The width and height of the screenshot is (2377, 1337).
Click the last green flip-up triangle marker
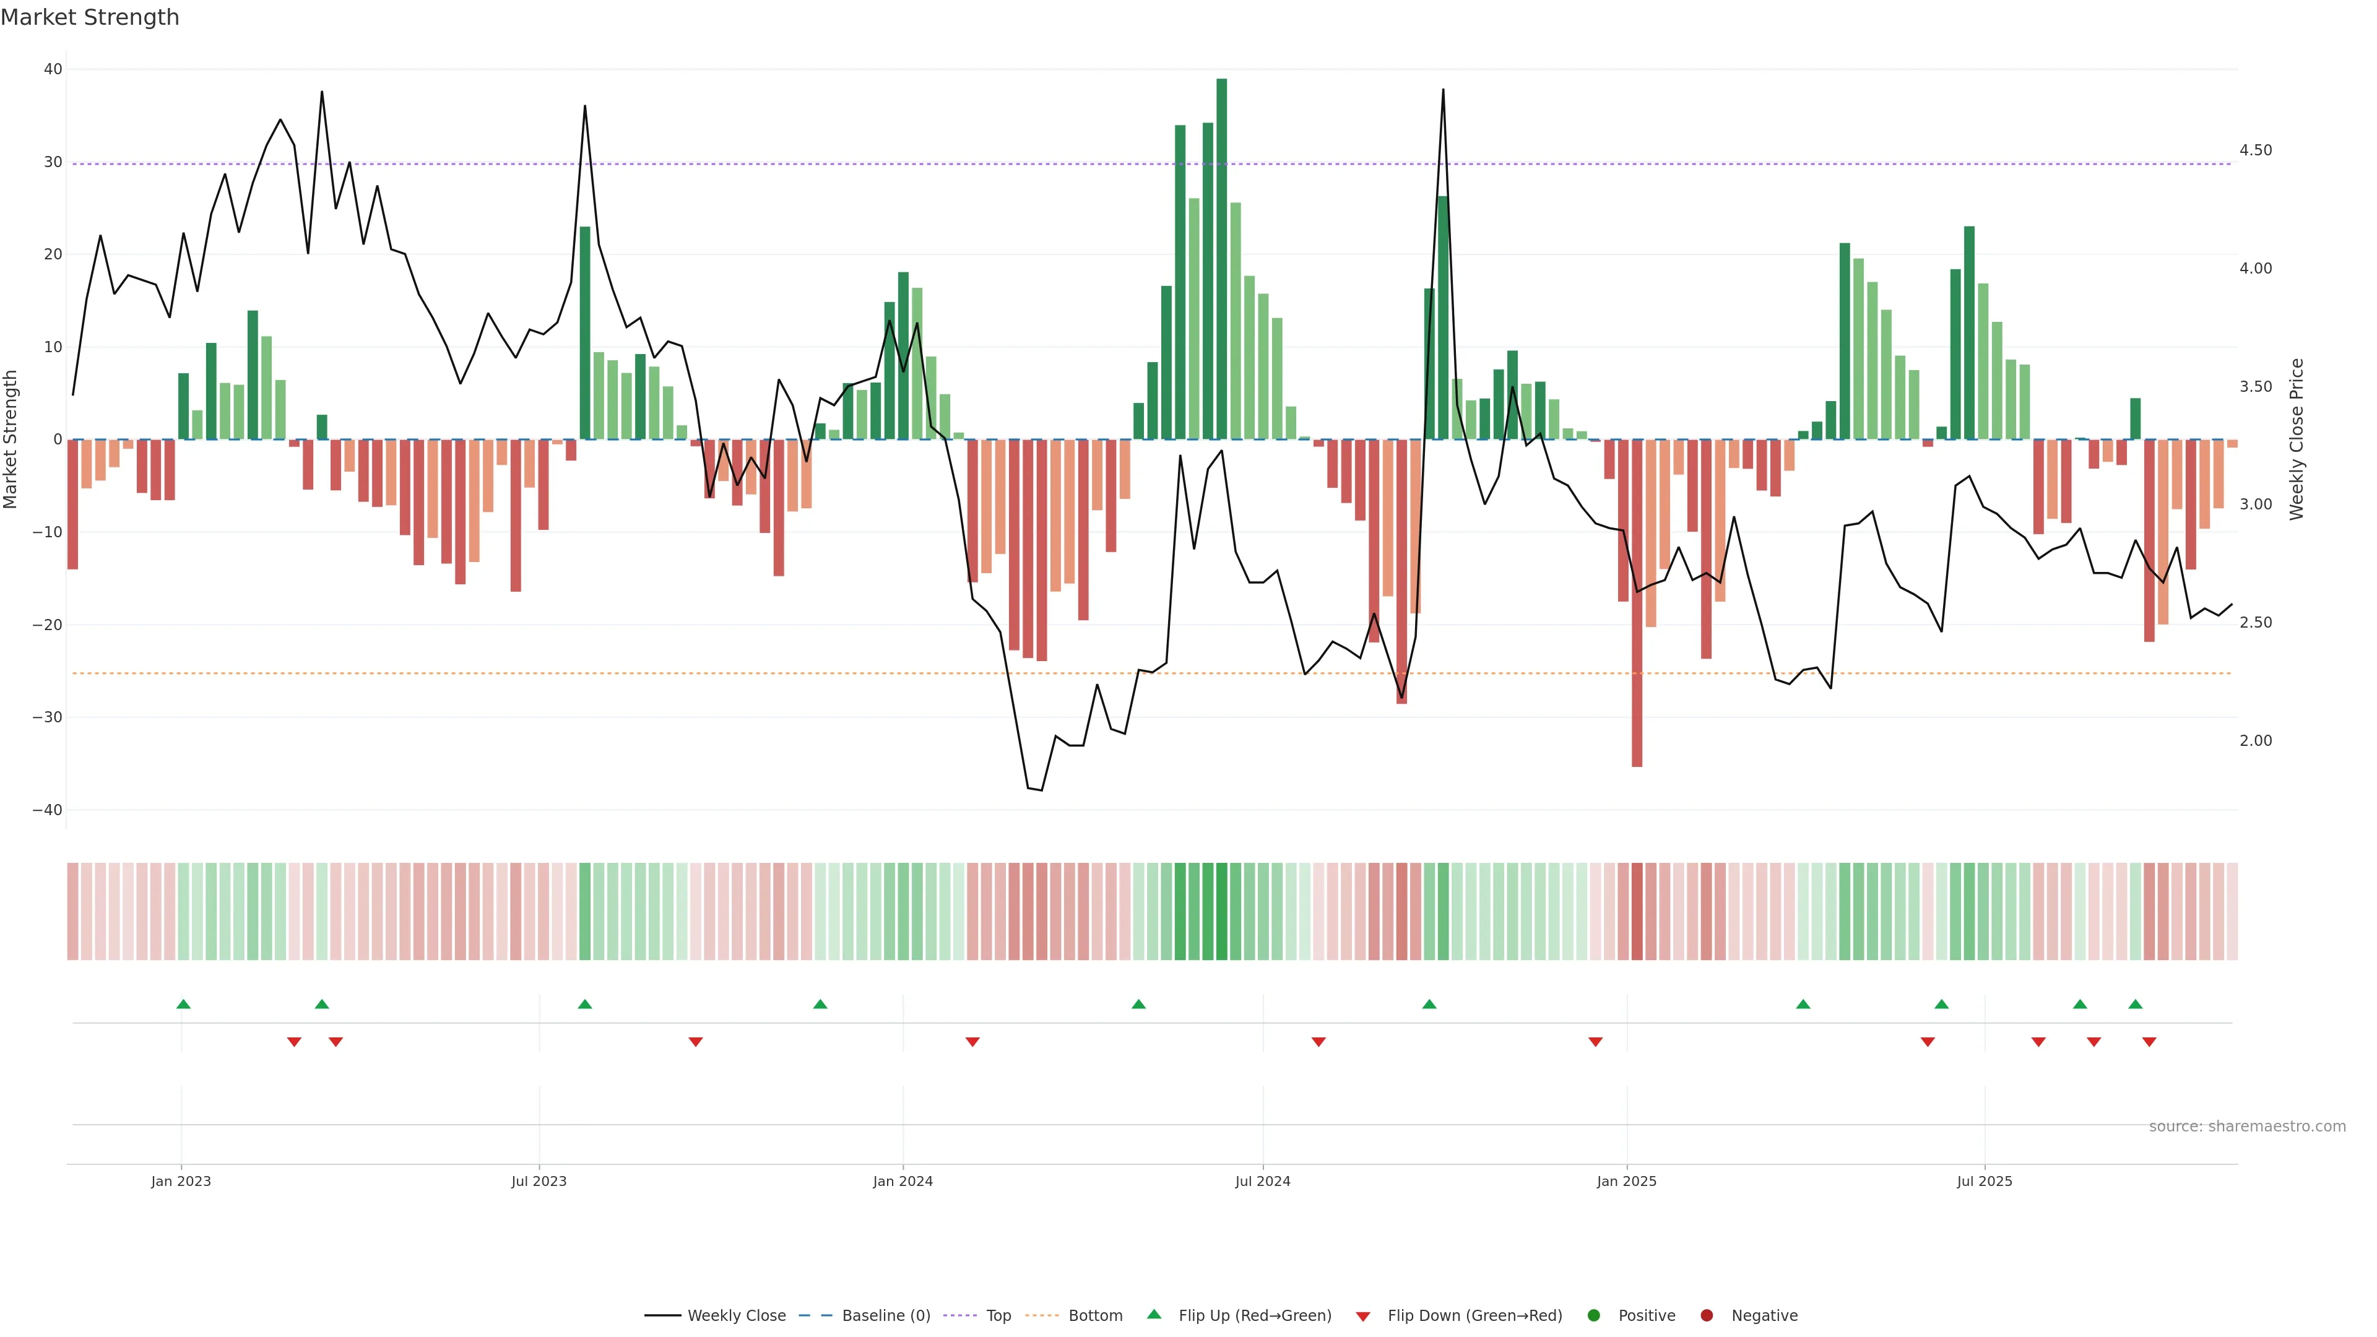tap(2135, 1004)
